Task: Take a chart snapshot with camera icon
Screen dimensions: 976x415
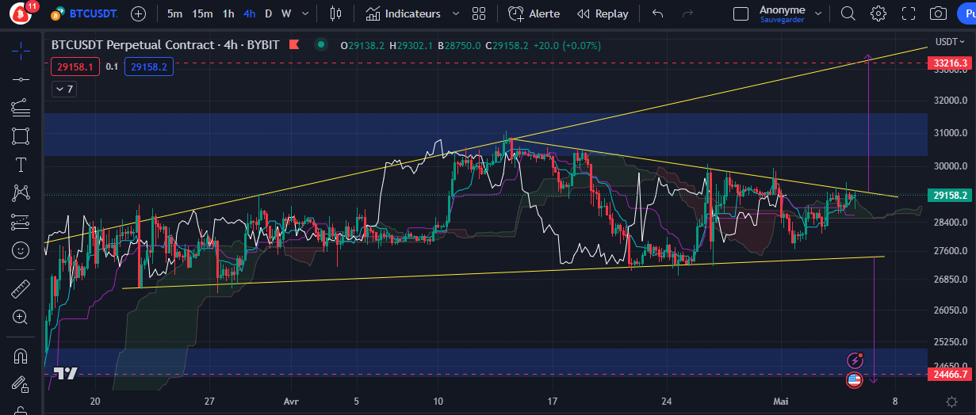Action: (x=939, y=13)
